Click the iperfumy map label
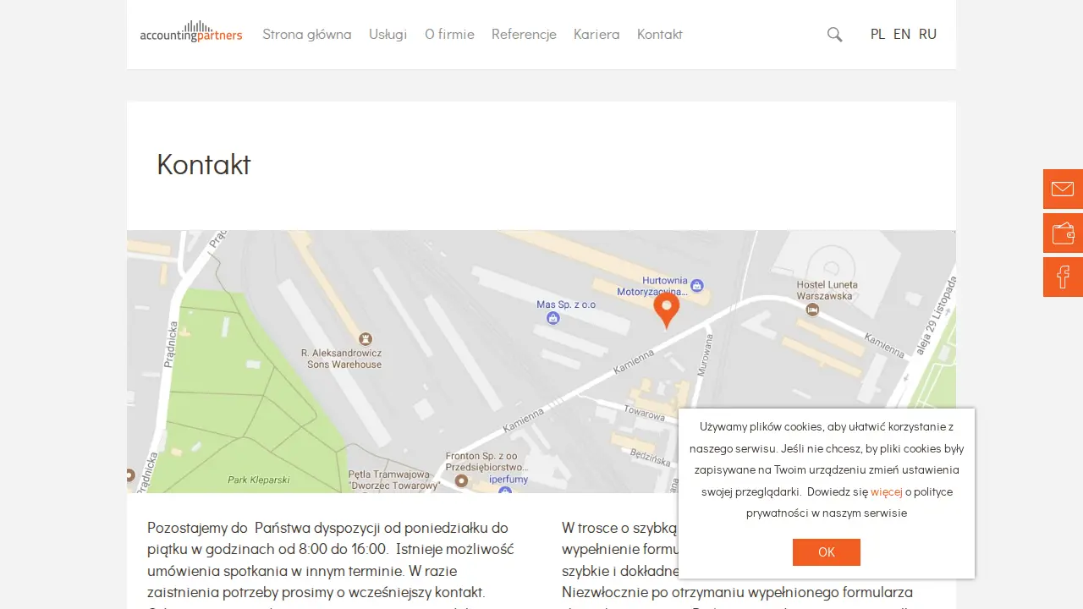1083x609 pixels. coord(509,480)
